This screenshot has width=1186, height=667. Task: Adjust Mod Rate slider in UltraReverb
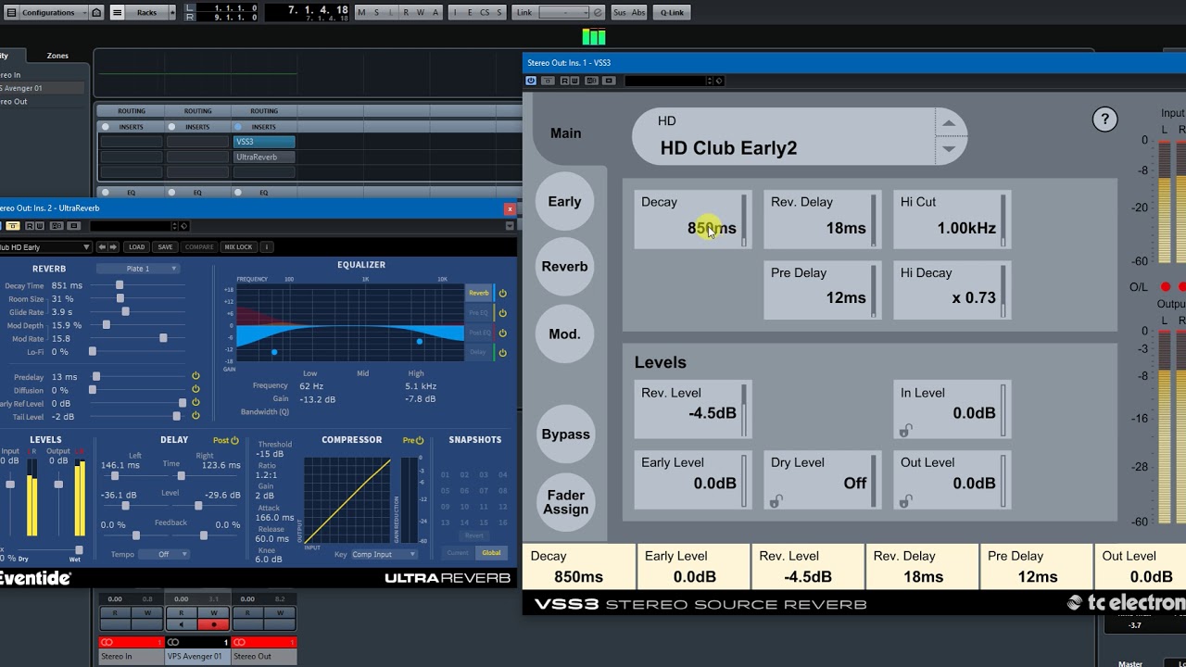point(163,338)
